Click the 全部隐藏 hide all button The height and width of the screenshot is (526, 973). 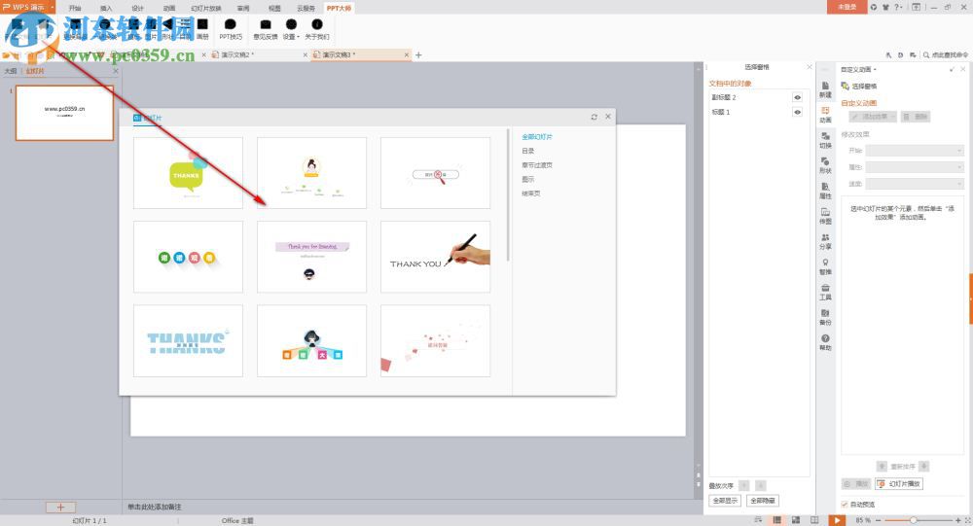[x=762, y=501]
